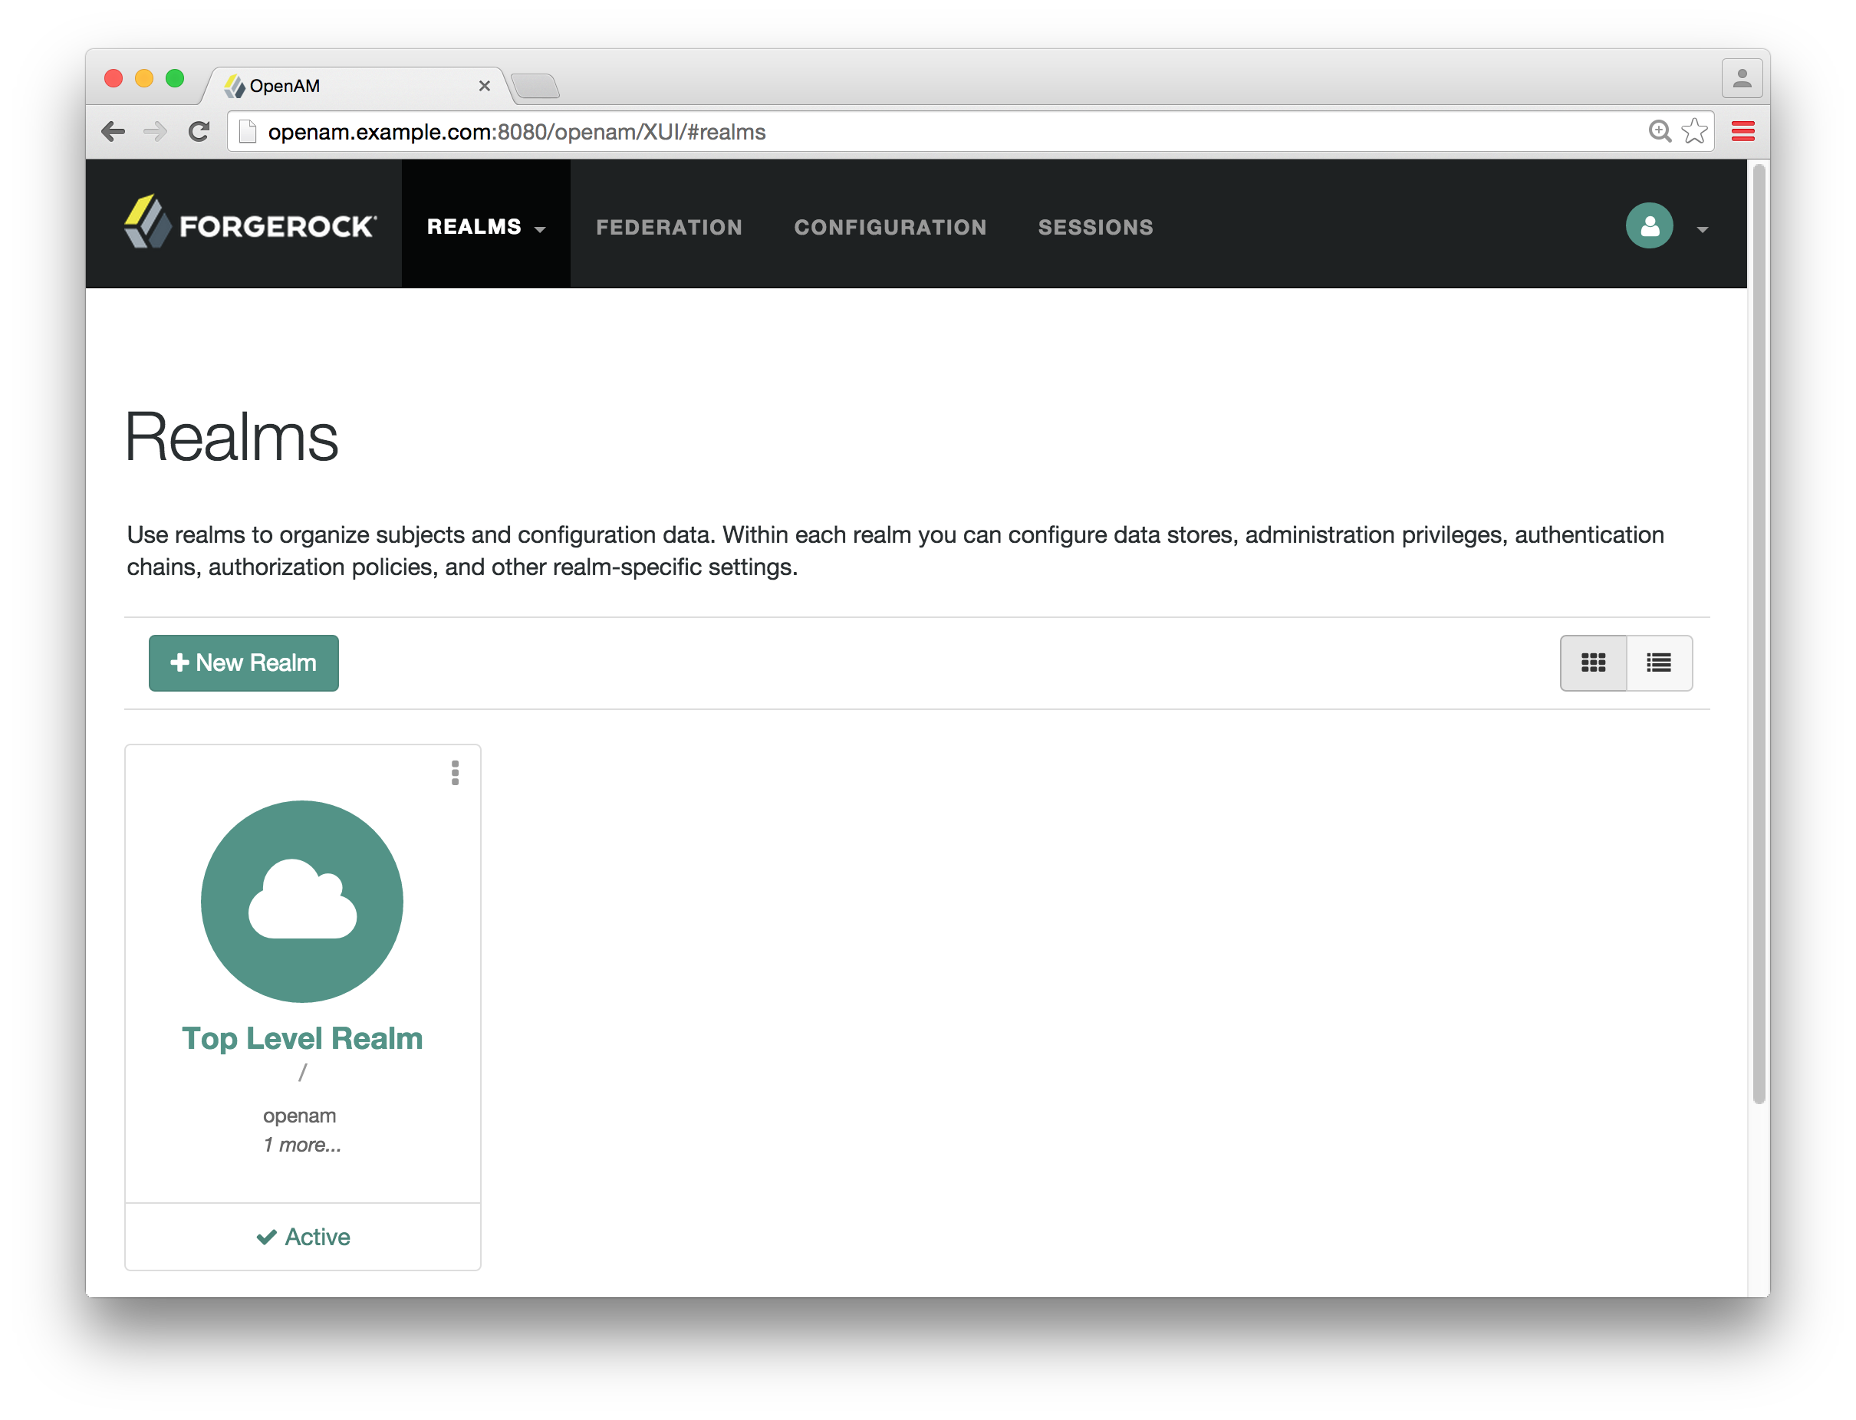This screenshot has width=1856, height=1420.
Task: Reload the page with refresh icon
Action: pos(199,131)
